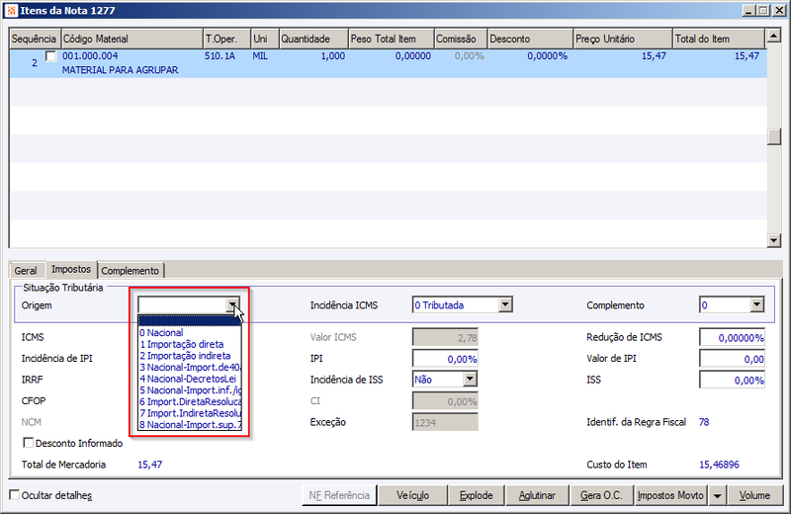Click the material code 001.000.004 cell

coord(90,56)
